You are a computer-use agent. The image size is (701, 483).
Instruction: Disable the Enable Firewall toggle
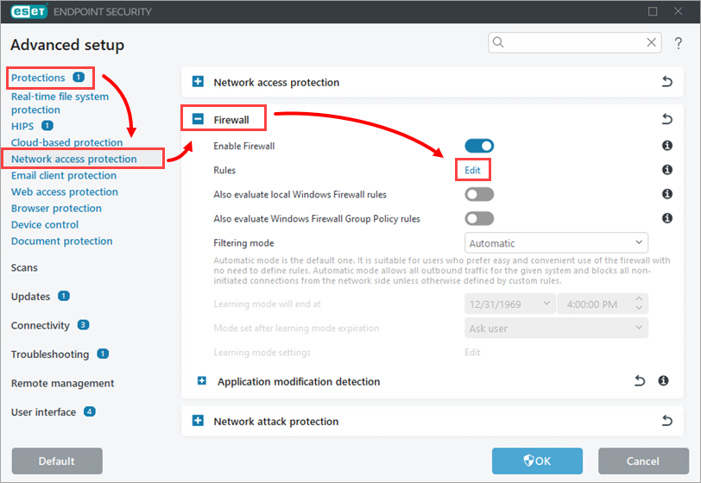(479, 147)
